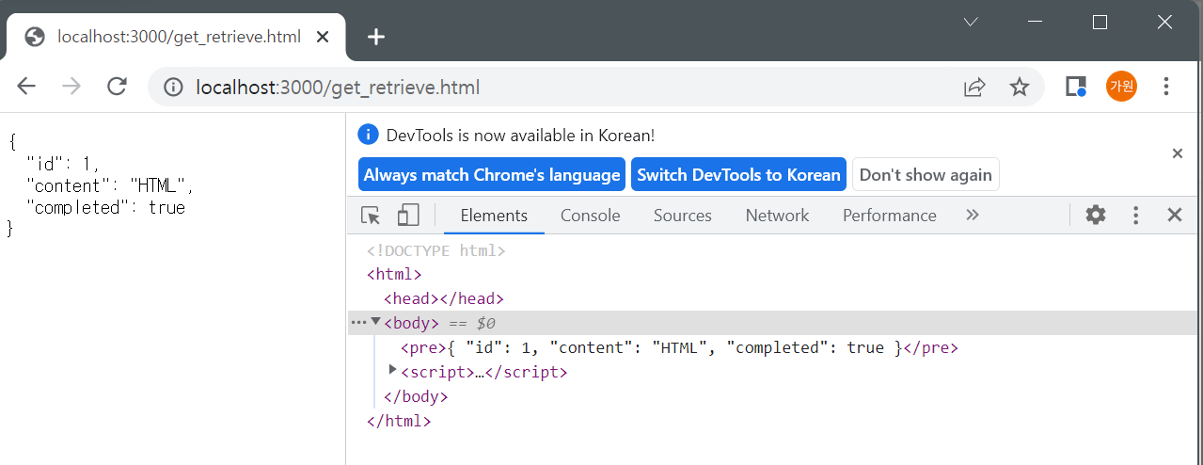Switch to the Network tab
Screen dimensions: 1203x465
coord(777,216)
